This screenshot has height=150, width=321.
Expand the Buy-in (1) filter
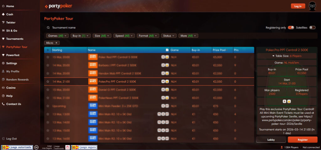(81, 36)
